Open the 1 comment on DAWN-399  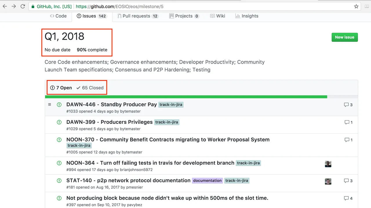point(348,122)
